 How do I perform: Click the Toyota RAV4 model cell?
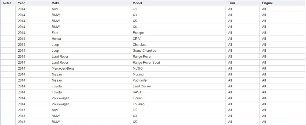[x=178, y=92]
